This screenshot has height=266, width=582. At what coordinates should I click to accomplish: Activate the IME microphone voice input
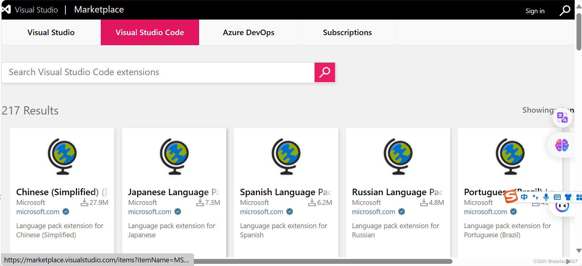tap(546, 197)
